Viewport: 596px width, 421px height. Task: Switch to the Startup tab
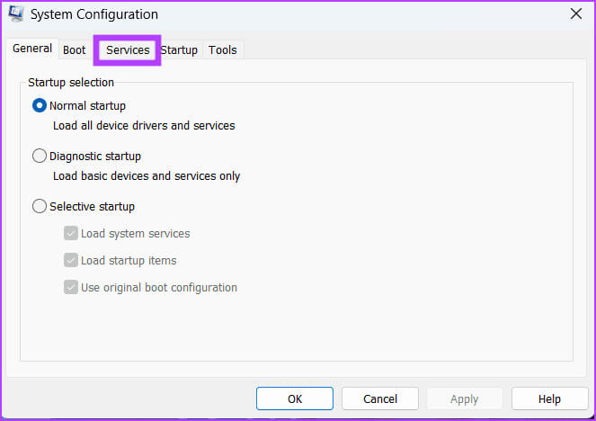[179, 49]
